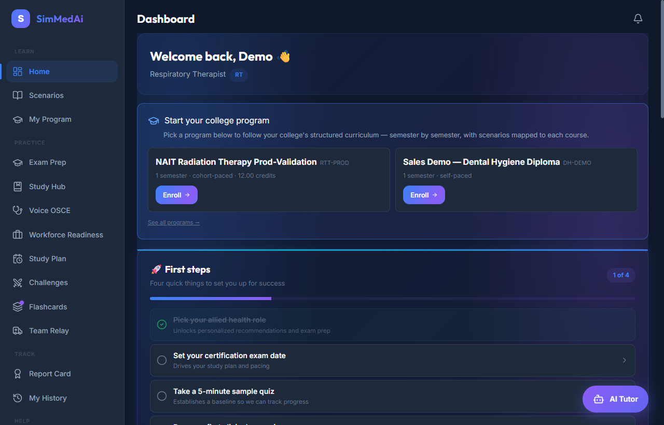The width and height of the screenshot is (664, 425).
Task: Click the Dashboard page title
Action: 166,19
